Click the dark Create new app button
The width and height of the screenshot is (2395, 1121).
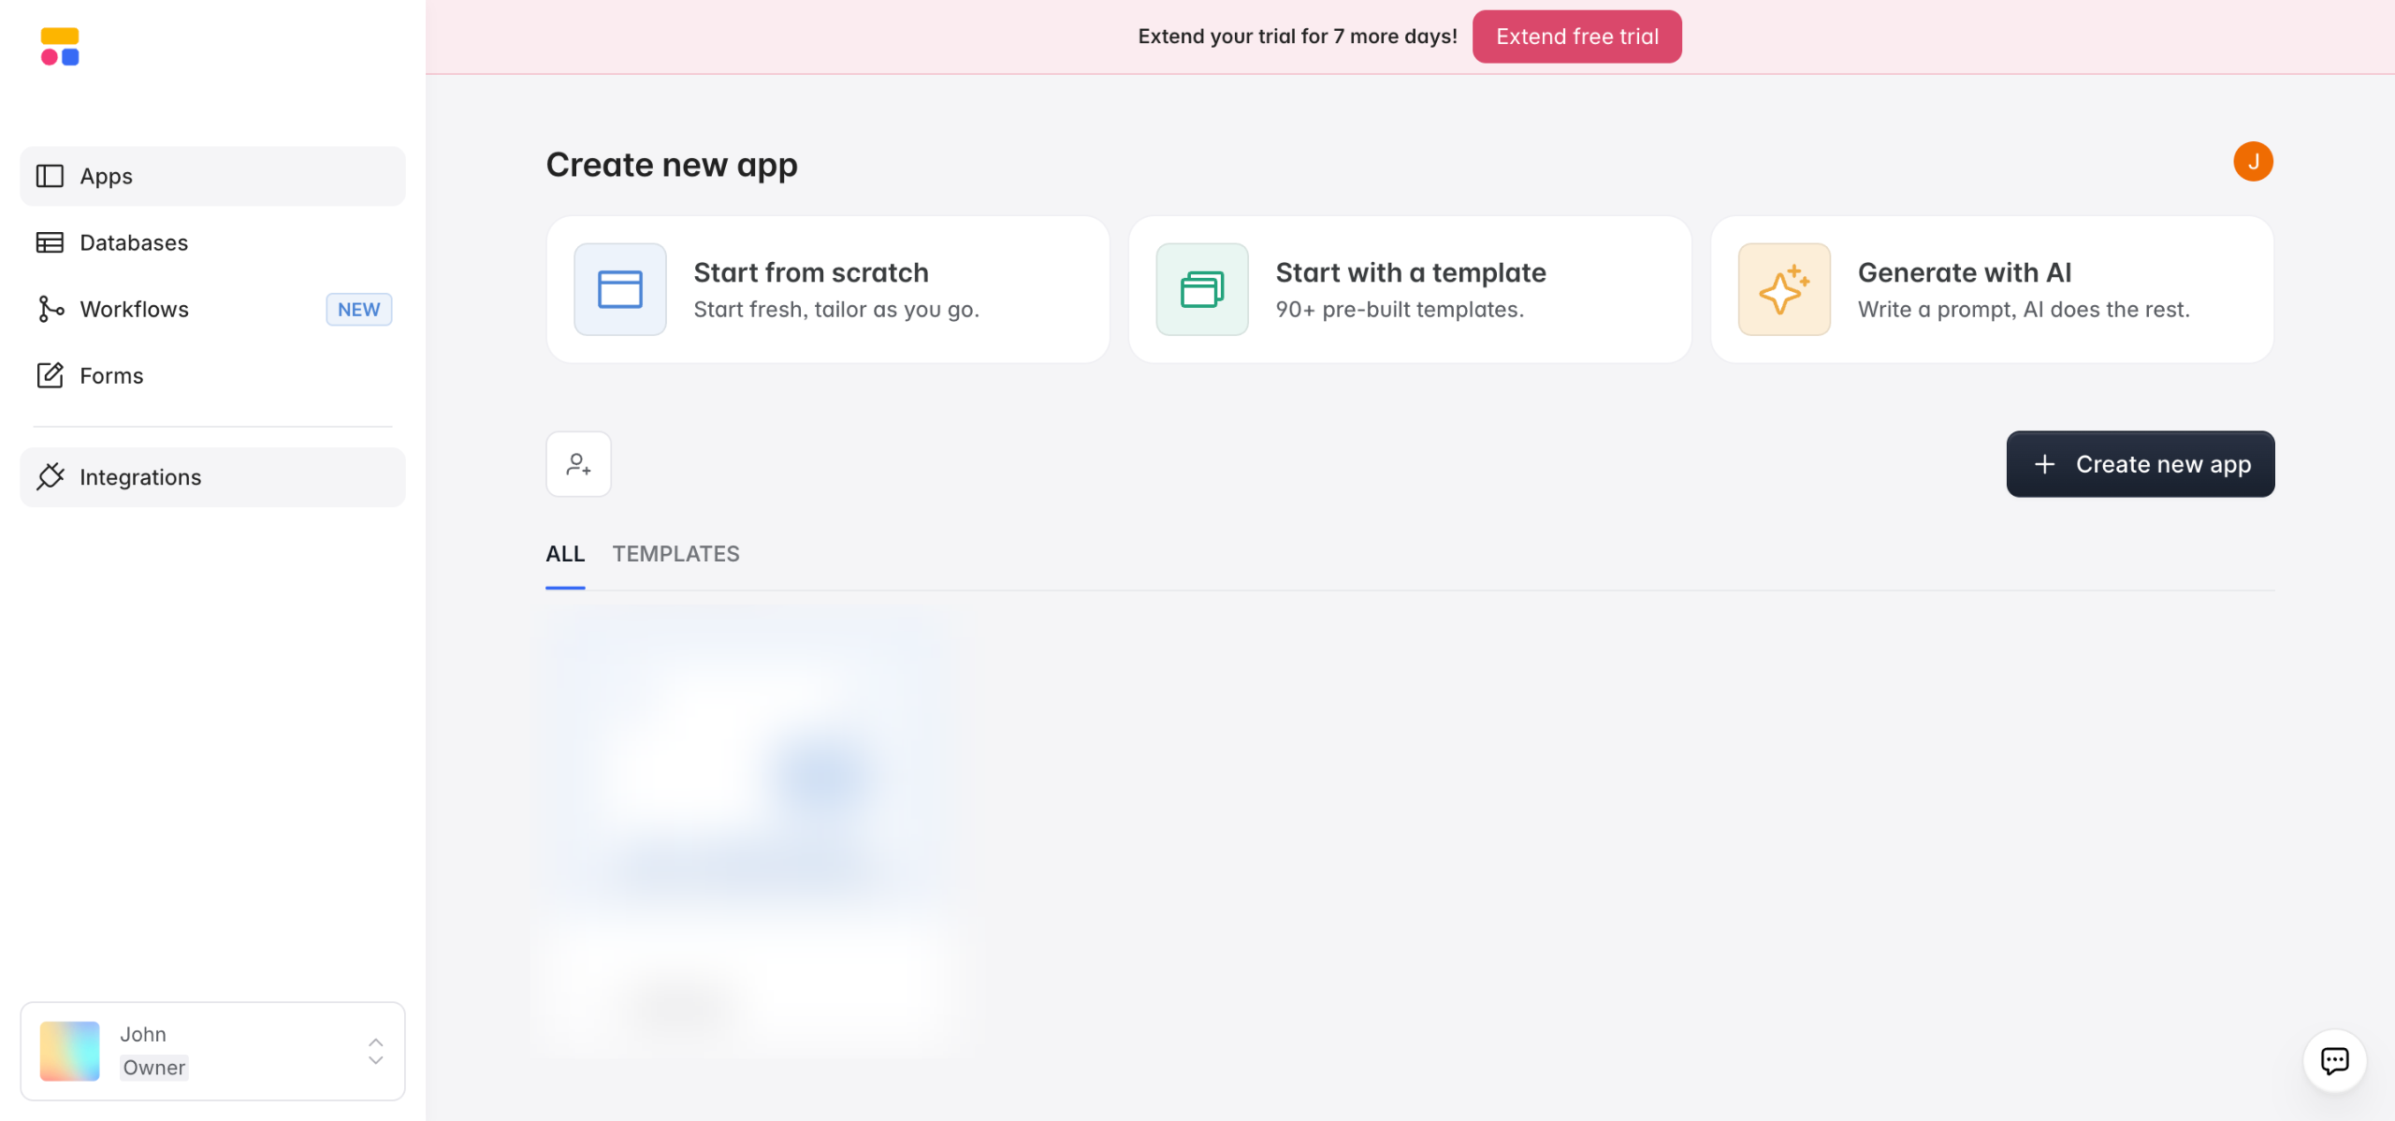[2140, 464]
